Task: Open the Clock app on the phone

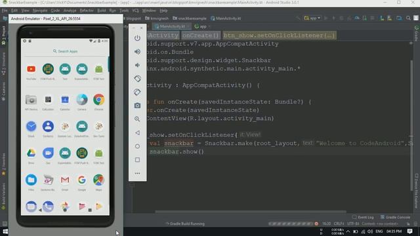Action: (31, 127)
